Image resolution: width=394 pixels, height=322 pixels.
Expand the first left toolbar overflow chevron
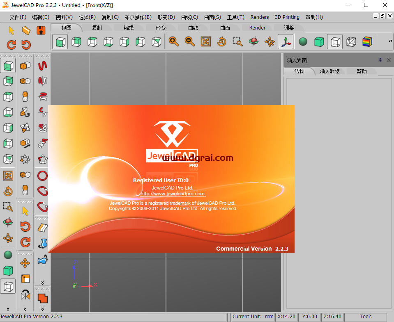(8, 309)
